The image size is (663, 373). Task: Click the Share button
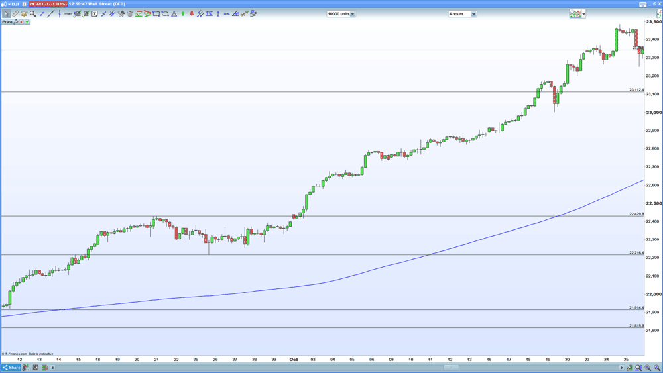pos(11,368)
